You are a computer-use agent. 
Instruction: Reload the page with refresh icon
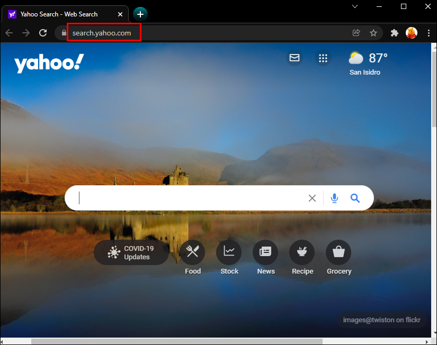[43, 33]
